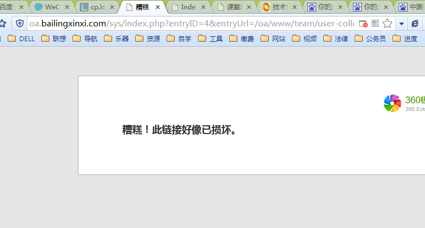Click the oa.bailingxinxi.com URL address field
425x228 pixels.
coord(191,24)
